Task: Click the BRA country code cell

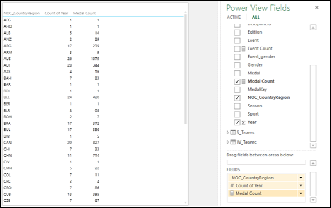Action: (x=7, y=123)
